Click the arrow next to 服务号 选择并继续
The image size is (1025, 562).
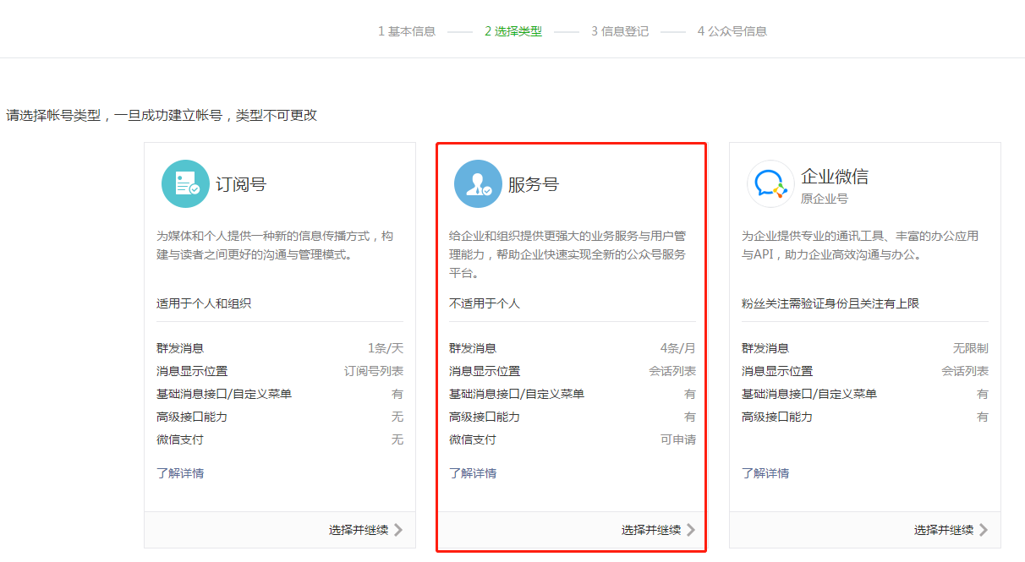coord(691,530)
